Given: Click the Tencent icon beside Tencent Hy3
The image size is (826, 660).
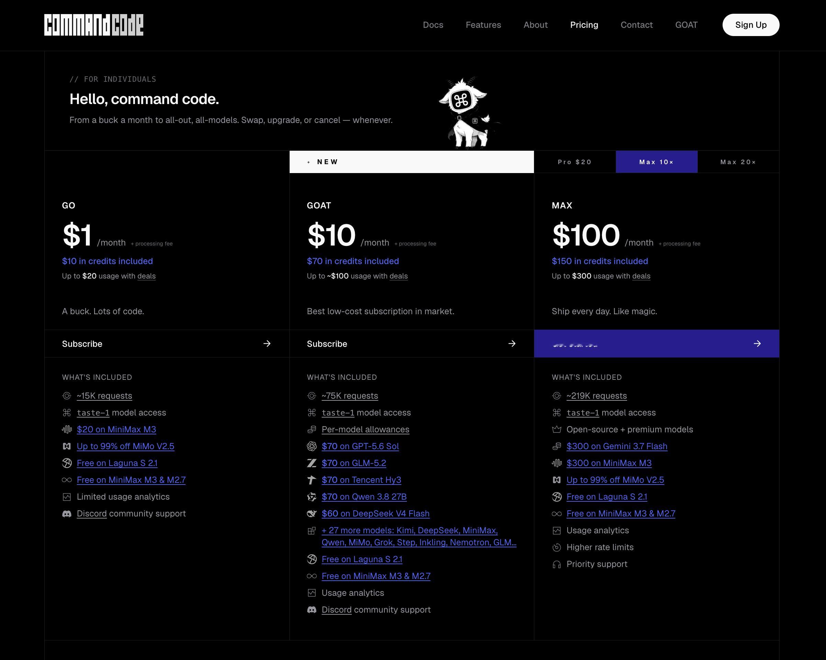Looking at the screenshot, I should click(312, 480).
